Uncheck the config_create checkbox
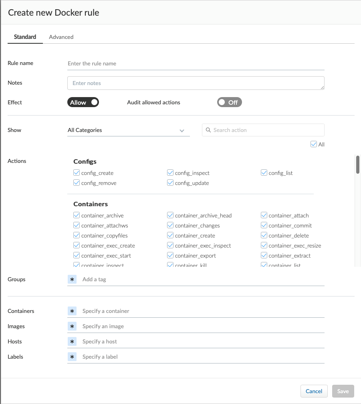361x404 pixels. pyautogui.click(x=77, y=173)
